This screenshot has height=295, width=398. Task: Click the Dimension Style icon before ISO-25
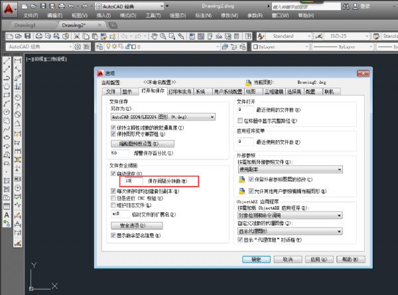[319, 37]
